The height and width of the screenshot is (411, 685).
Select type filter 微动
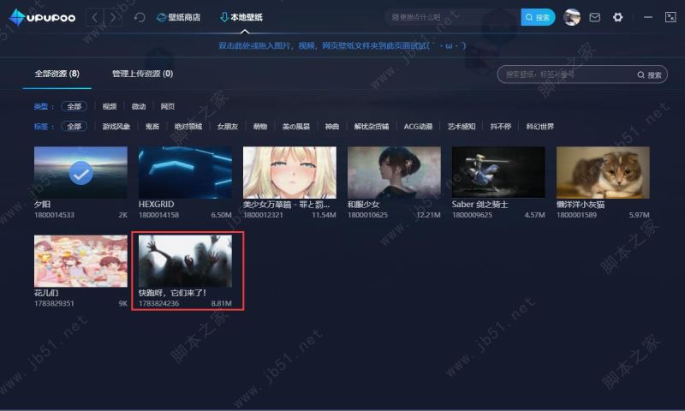tap(139, 106)
